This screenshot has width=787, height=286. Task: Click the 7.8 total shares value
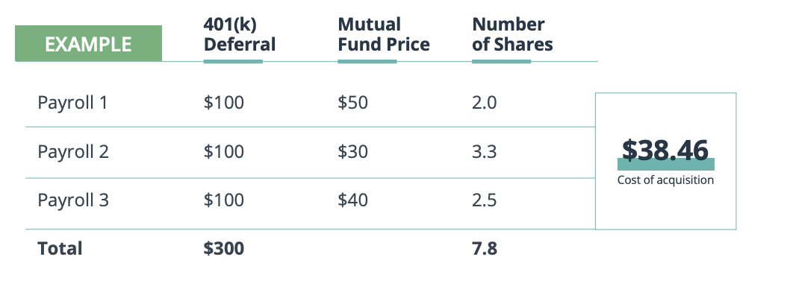(x=485, y=249)
